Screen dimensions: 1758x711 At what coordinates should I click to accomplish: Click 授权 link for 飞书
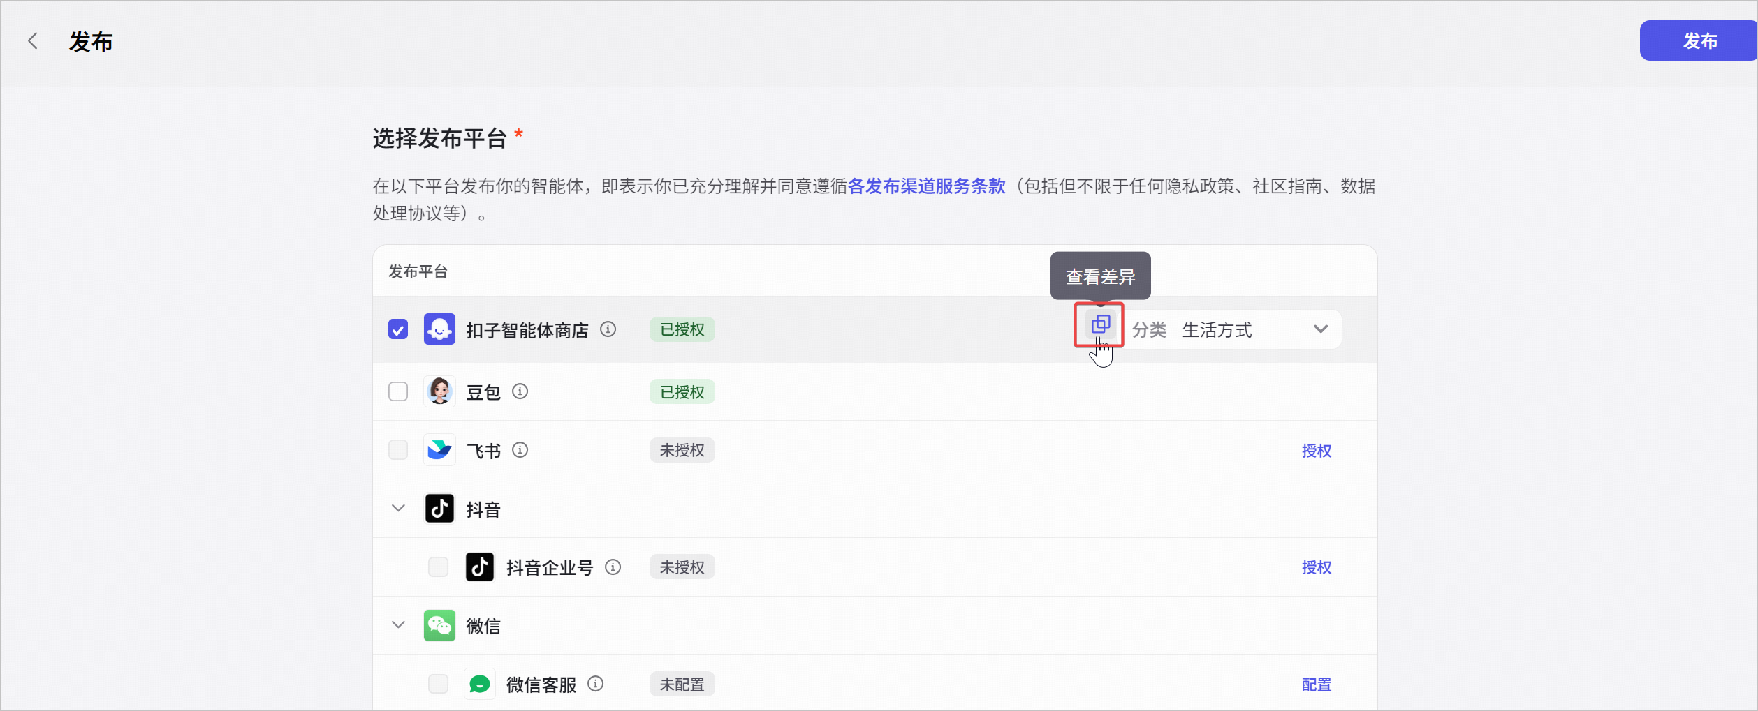click(x=1317, y=451)
